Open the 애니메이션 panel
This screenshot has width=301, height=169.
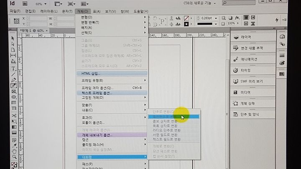click(x=253, y=59)
